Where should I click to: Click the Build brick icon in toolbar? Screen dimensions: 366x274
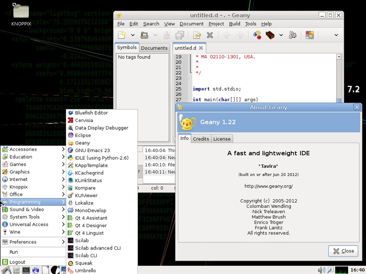[x=270, y=35]
